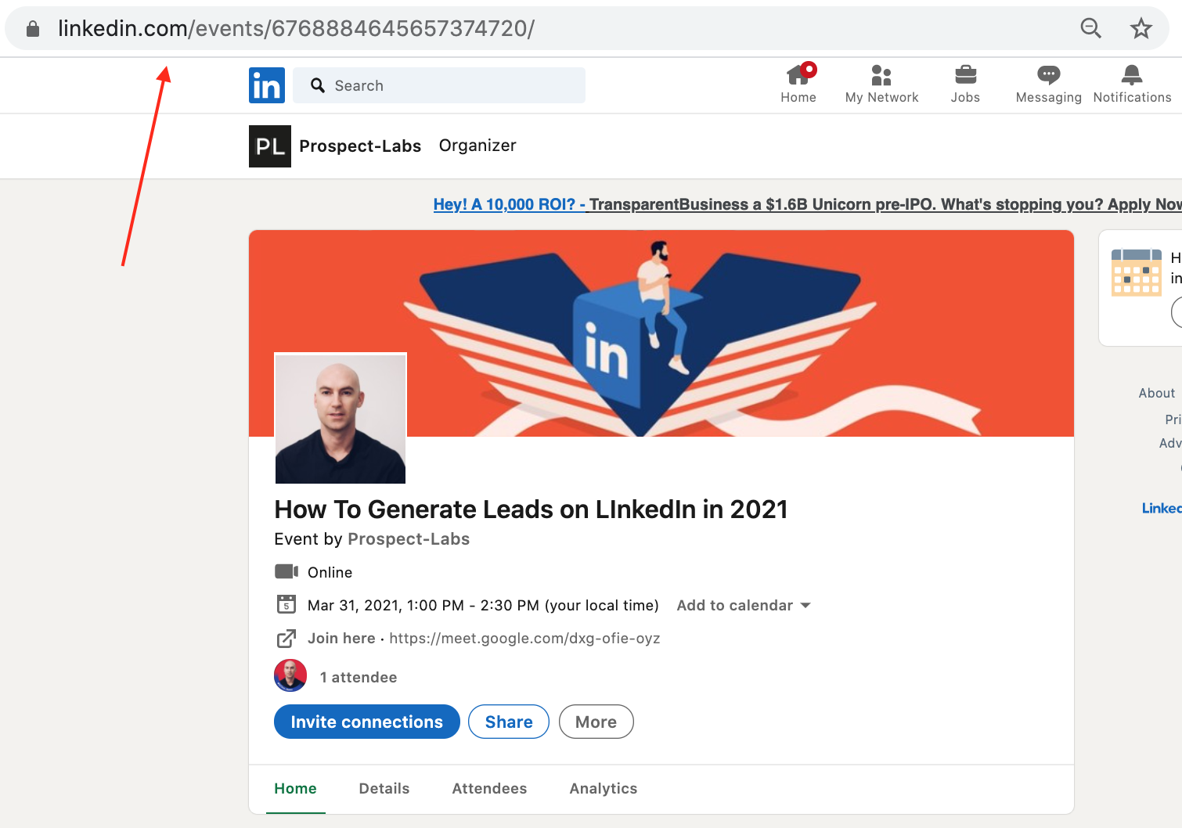1182x828 pixels.
Task: Switch to the Details tab
Action: click(x=384, y=788)
